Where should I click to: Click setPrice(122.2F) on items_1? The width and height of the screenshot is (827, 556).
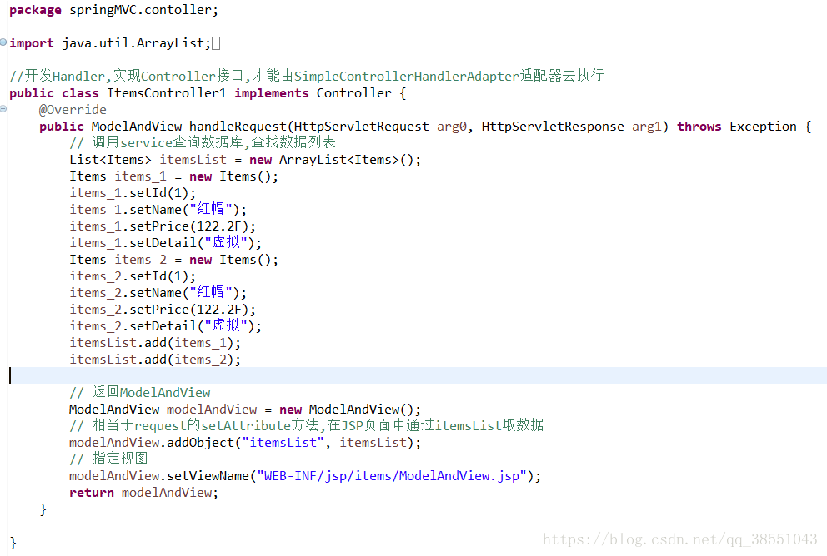(158, 226)
